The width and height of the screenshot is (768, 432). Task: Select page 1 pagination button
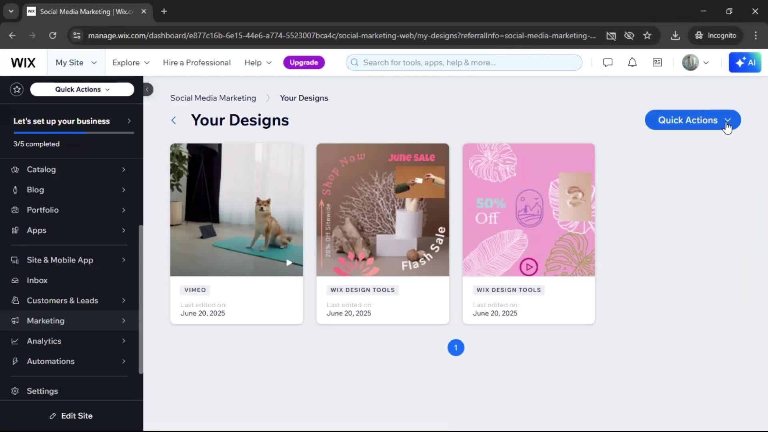point(456,348)
